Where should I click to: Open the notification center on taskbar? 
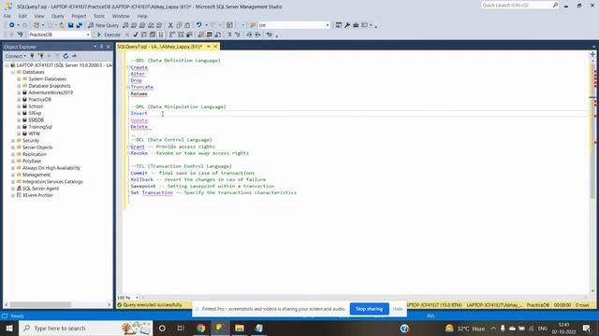click(587, 328)
